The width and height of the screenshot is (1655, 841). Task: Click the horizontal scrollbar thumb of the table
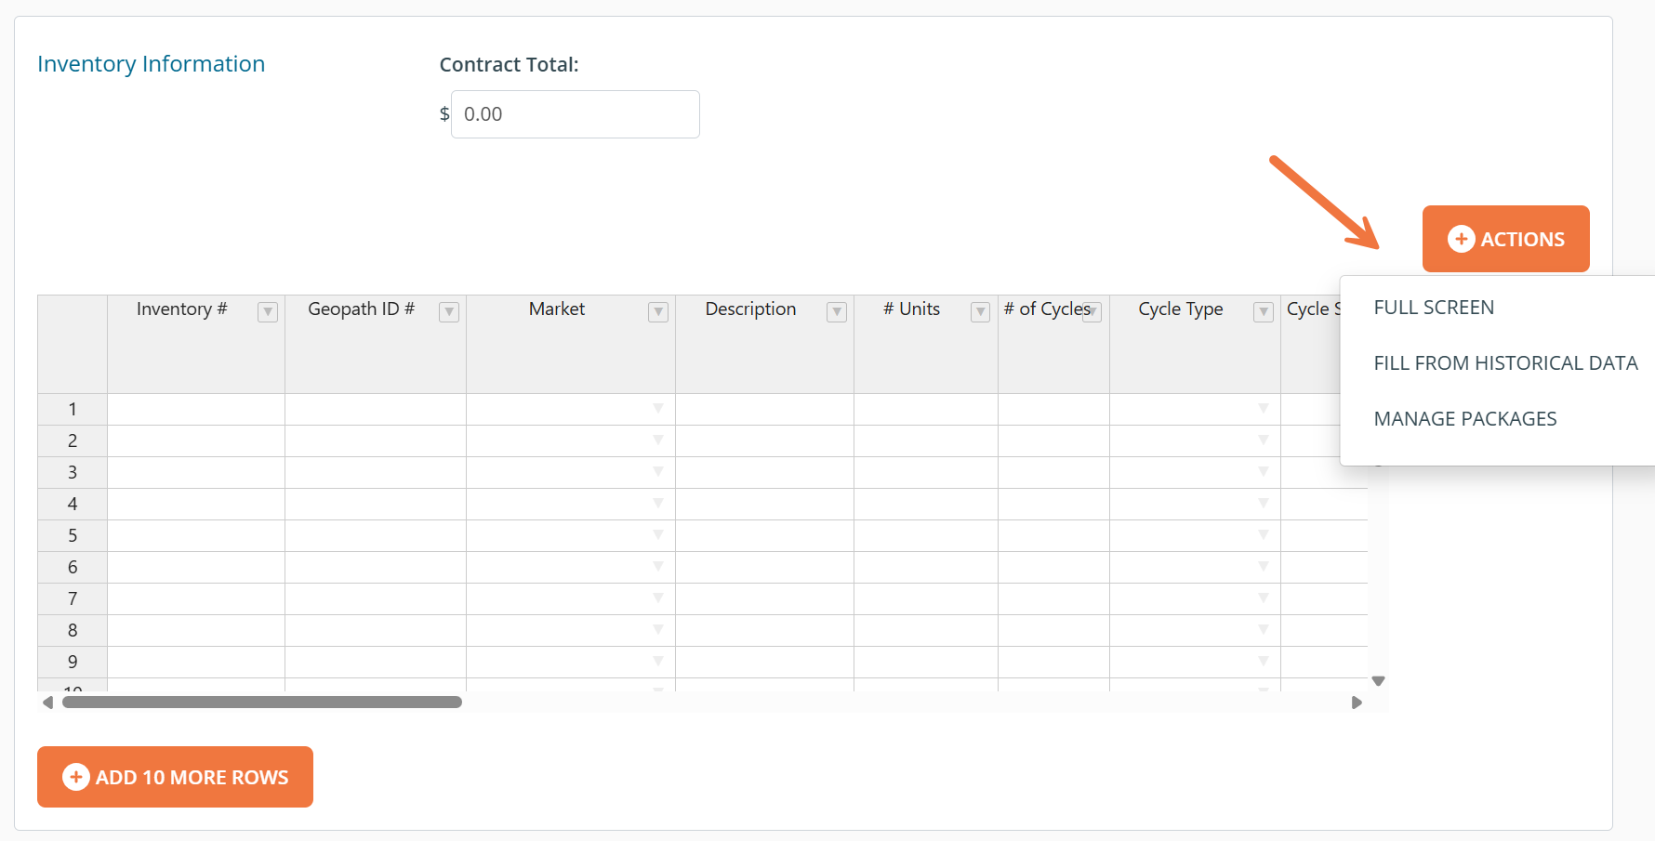262,703
